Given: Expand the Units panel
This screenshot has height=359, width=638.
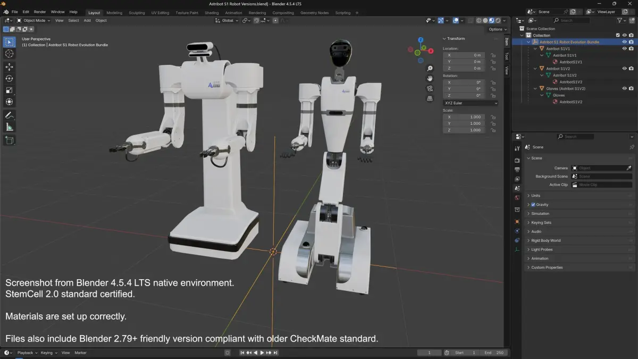Looking at the screenshot, I should point(535,196).
